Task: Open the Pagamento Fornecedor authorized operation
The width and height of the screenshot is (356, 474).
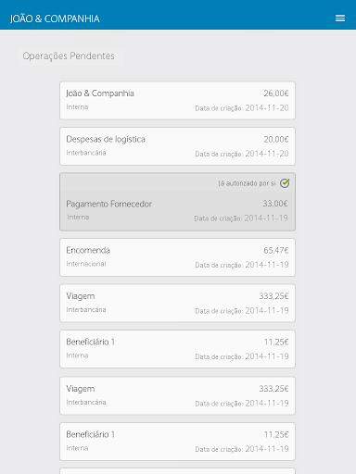Action: pyautogui.click(x=177, y=202)
